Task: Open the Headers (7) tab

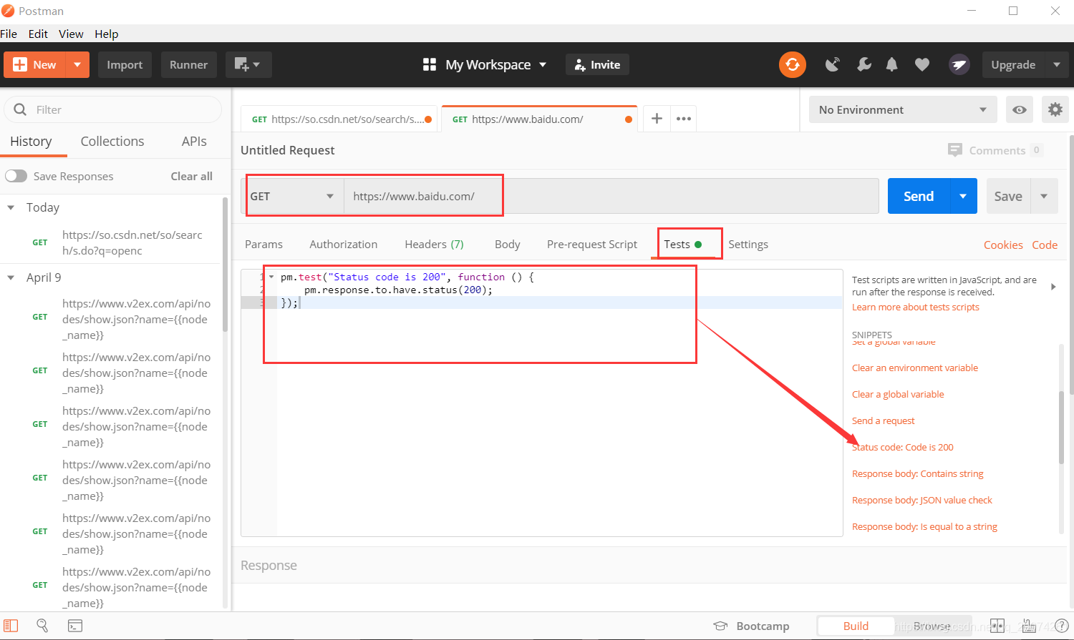Action: click(x=434, y=244)
